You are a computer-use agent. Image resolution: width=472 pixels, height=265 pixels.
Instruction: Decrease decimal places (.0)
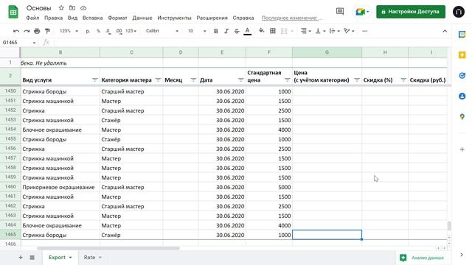click(x=108, y=31)
